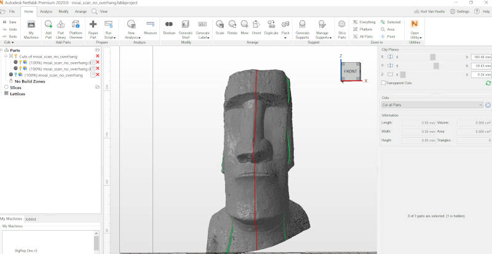The width and height of the screenshot is (492, 254).
Task: Click the X clip plane value field
Action: click(482, 57)
